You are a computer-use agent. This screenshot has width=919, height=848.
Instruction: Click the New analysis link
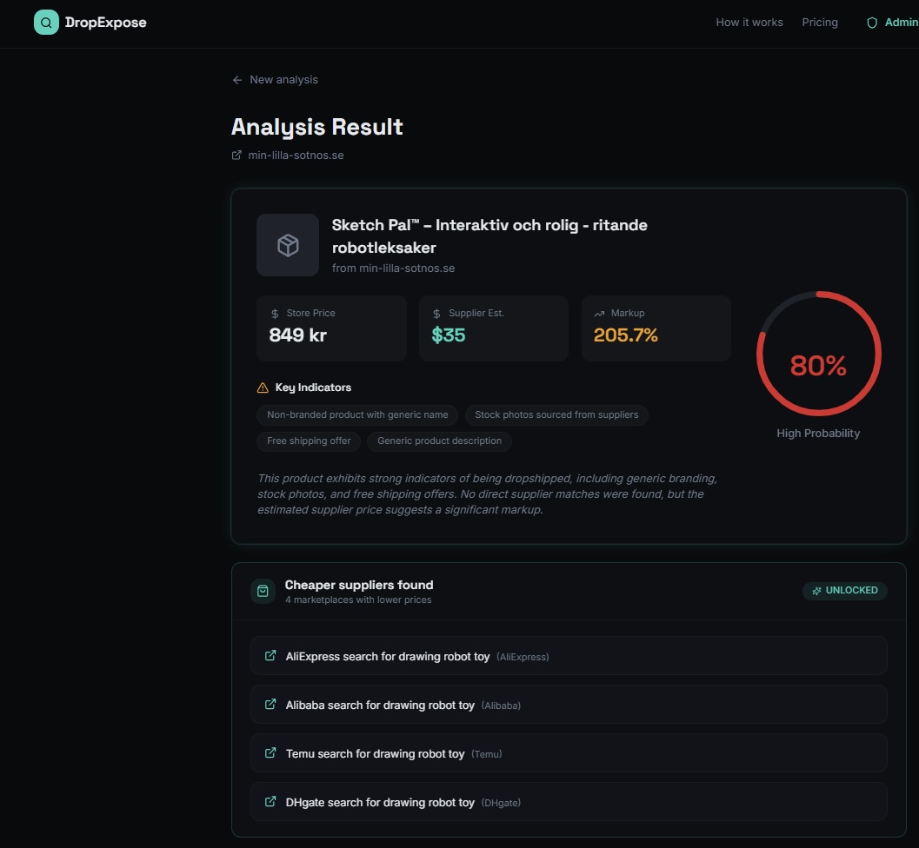(283, 79)
